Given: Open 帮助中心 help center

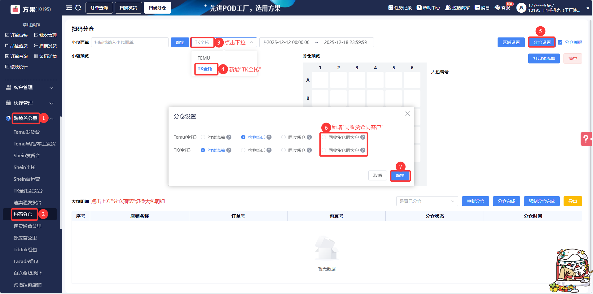Looking at the screenshot, I should click(x=428, y=8).
